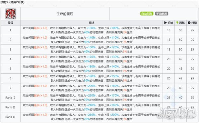Click the 生存的重压 skill icon thumbnail
Screen dimensions: 199x123
coord(11,14)
